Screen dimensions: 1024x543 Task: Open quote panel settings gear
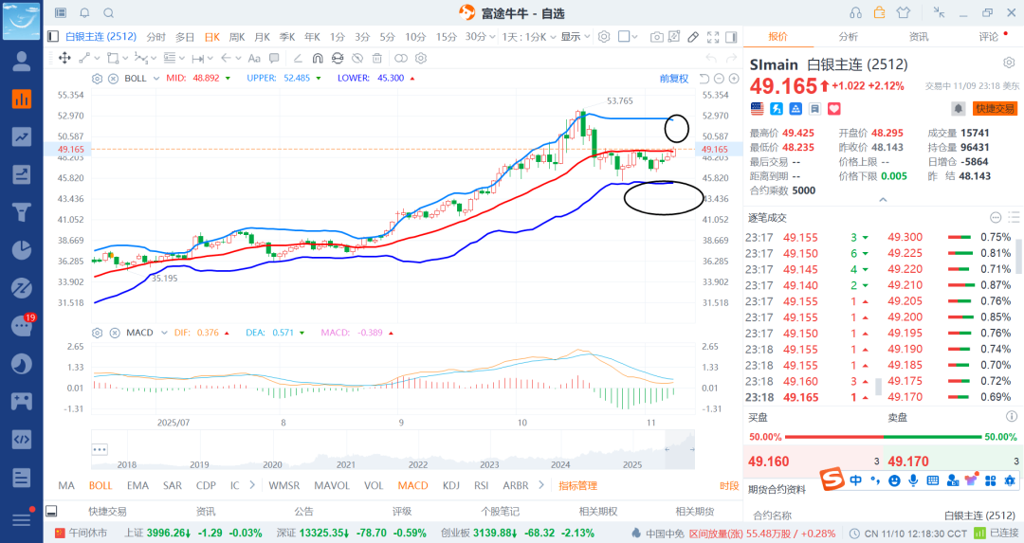pos(1009,63)
